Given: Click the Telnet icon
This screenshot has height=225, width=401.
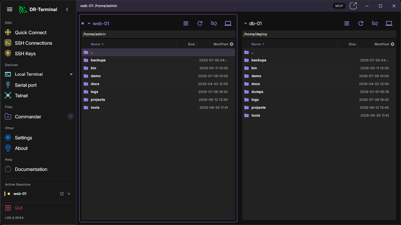Looking at the screenshot, I should click(x=8, y=95).
